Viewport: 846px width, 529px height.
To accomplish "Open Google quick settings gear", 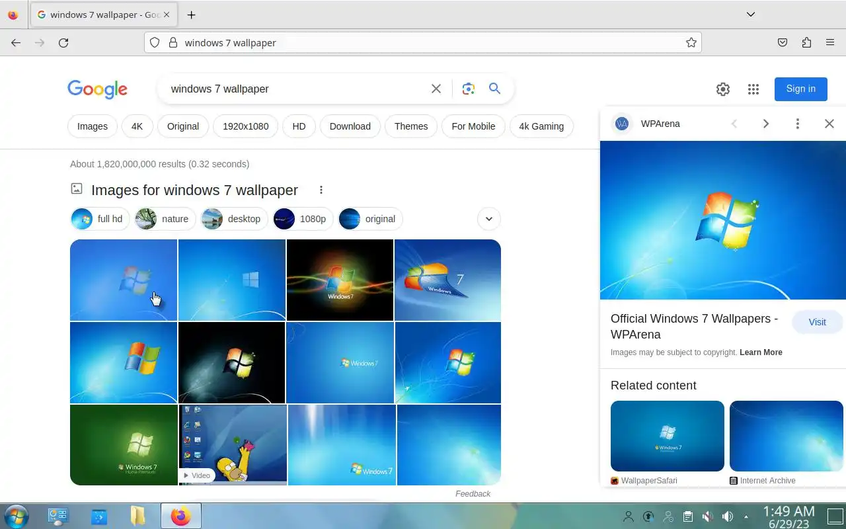I will coord(723,89).
